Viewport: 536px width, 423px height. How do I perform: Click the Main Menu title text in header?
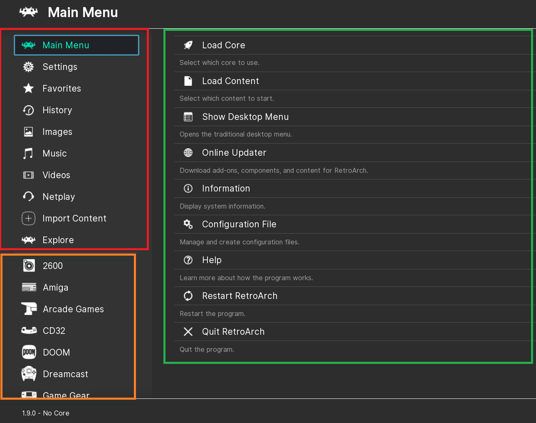(x=83, y=12)
